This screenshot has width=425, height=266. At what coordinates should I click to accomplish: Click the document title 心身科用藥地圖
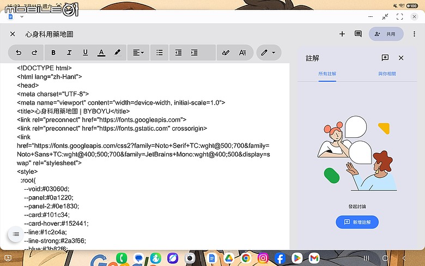(x=50, y=34)
